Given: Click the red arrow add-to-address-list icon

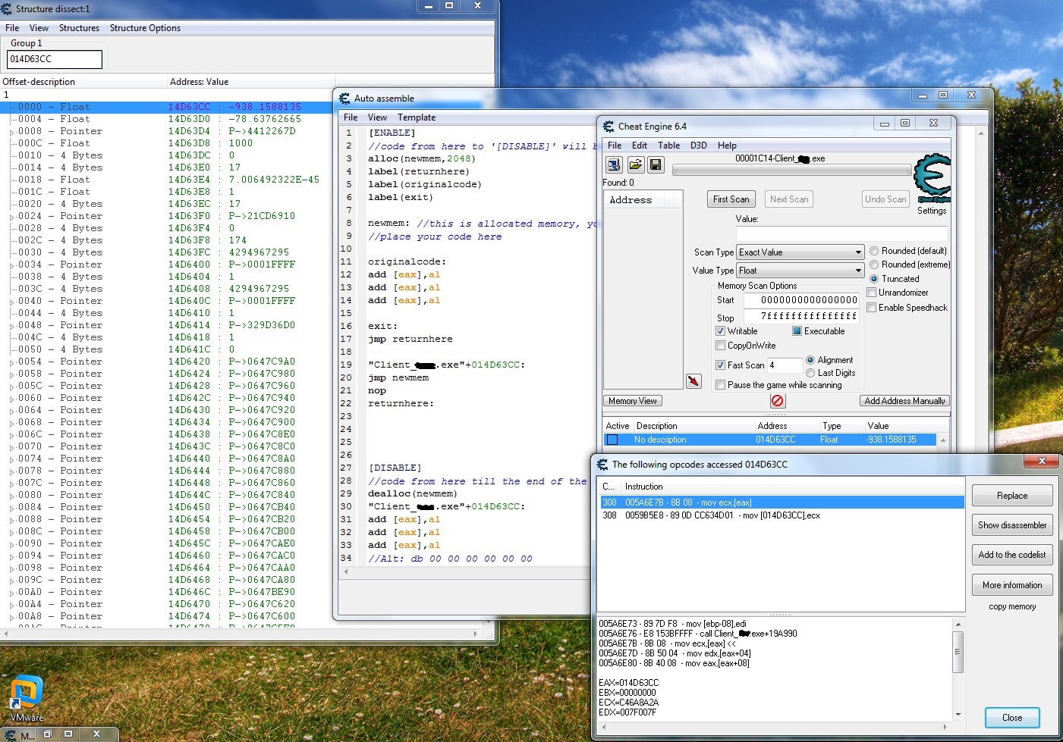Looking at the screenshot, I should coord(693,380).
